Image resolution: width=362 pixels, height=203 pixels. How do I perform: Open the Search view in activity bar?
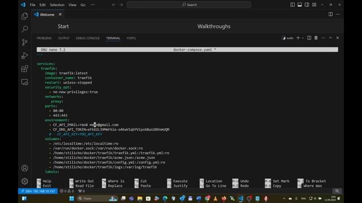click(x=25, y=29)
